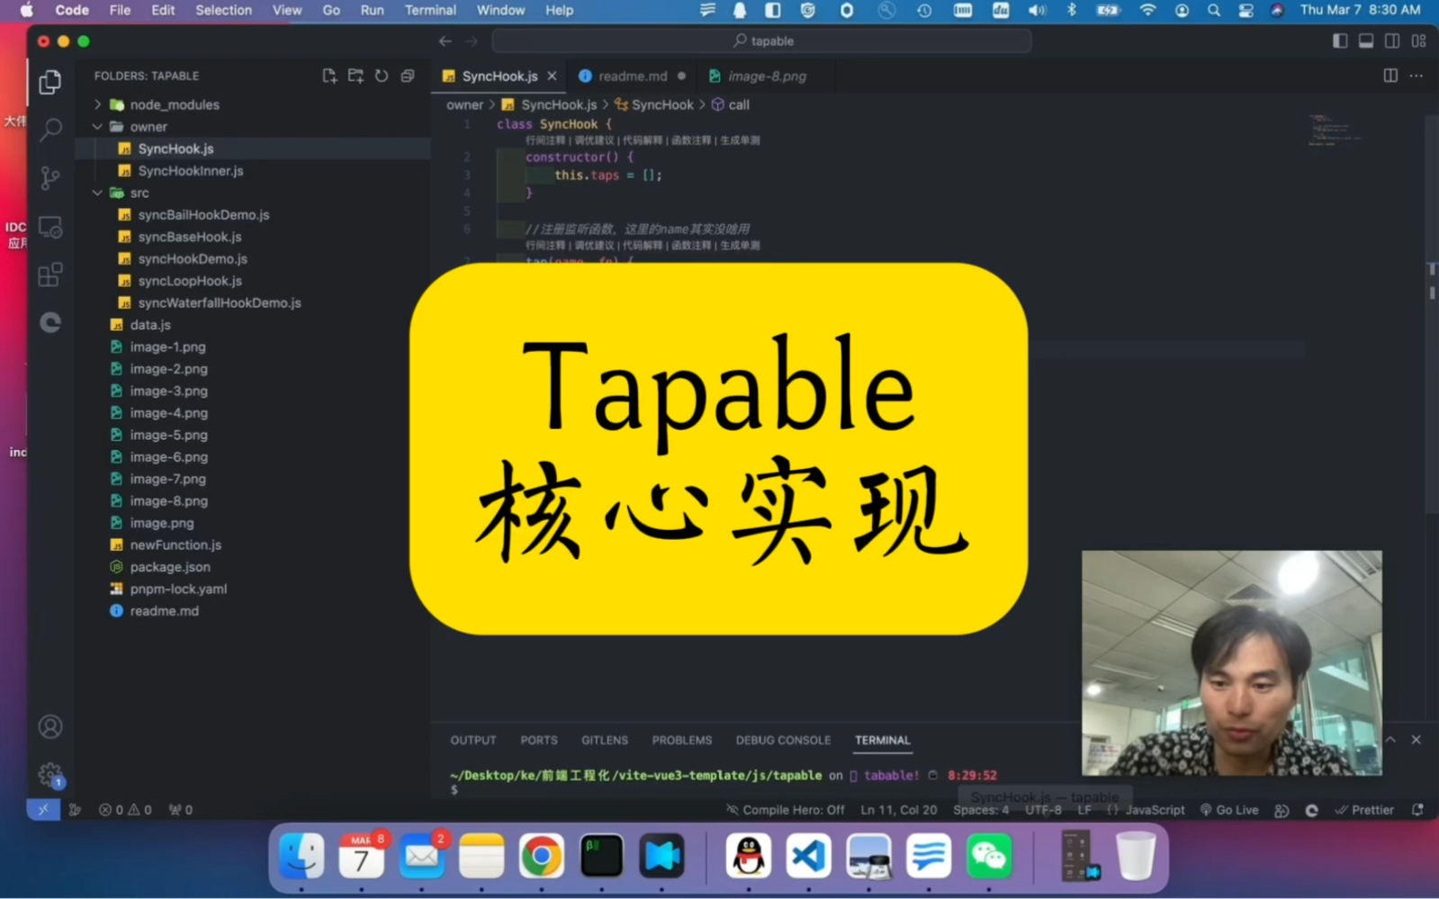Open package.json file

tap(170, 567)
